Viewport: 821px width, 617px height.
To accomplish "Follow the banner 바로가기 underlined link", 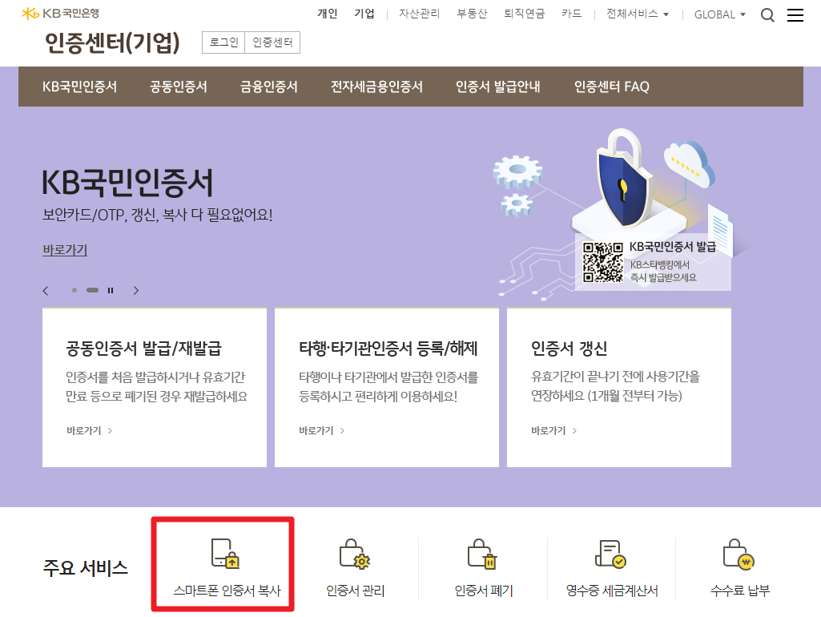I will coord(65,250).
